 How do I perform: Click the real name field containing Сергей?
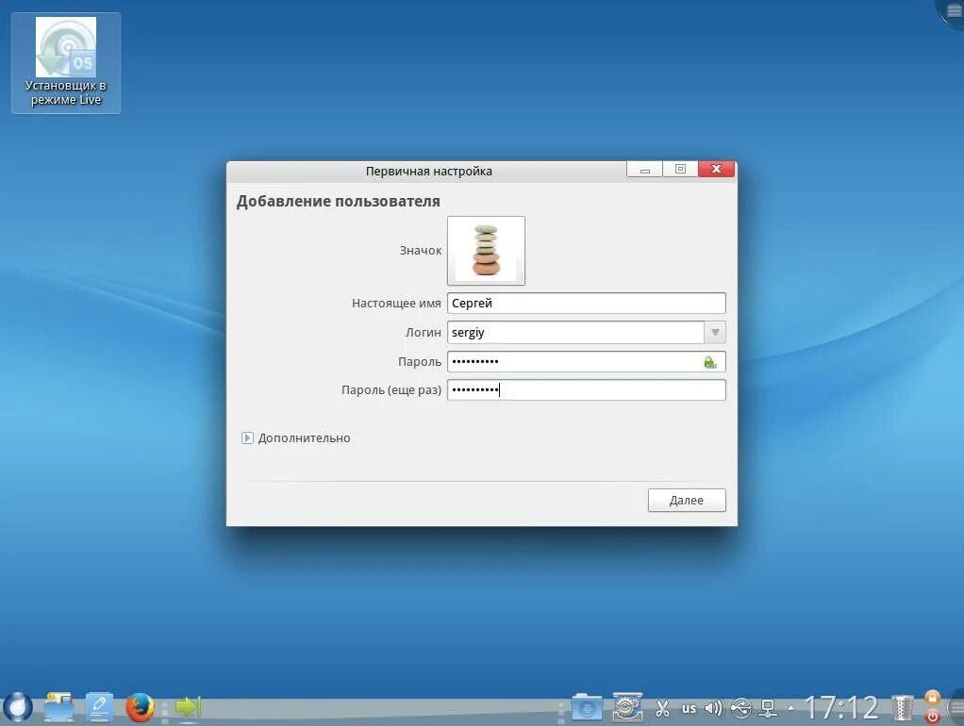pyautogui.click(x=587, y=303)
